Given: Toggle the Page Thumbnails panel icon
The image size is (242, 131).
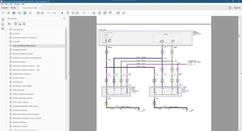Looking at the screenshot, I should pos(3,19).
